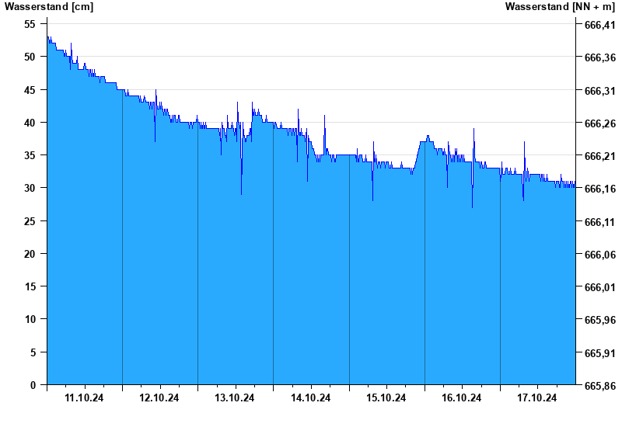This screenshot has width=622, height=427.
Task: Click the right axis value 666,41
Action: [x=600, y=26]
